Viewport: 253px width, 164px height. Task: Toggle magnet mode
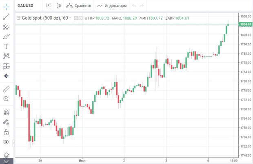click(x=6, y=112)
